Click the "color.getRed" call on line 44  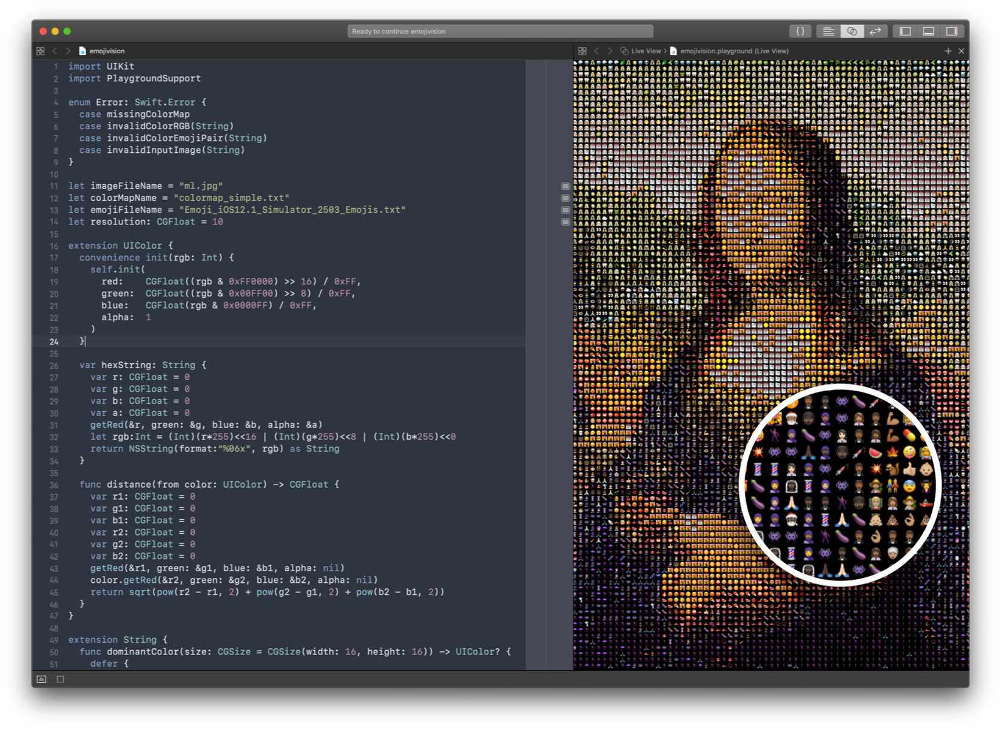(234, 580)
